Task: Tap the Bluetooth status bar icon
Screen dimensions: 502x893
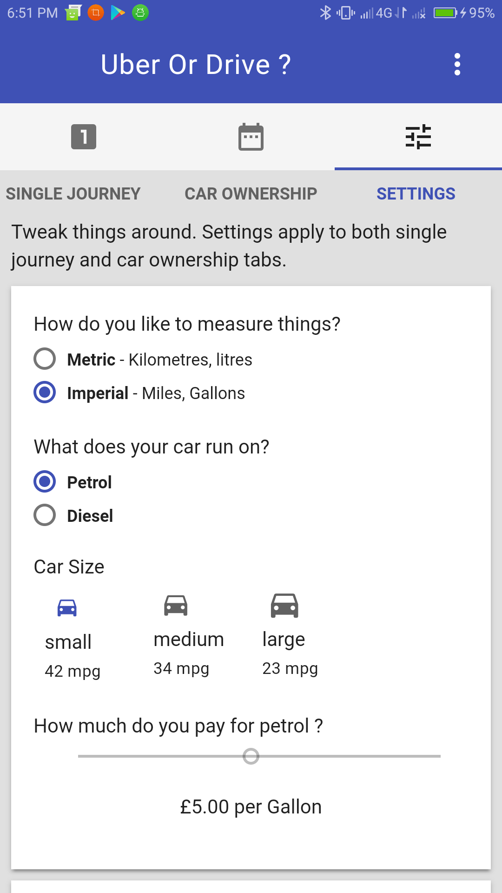Action: (325, 13)
